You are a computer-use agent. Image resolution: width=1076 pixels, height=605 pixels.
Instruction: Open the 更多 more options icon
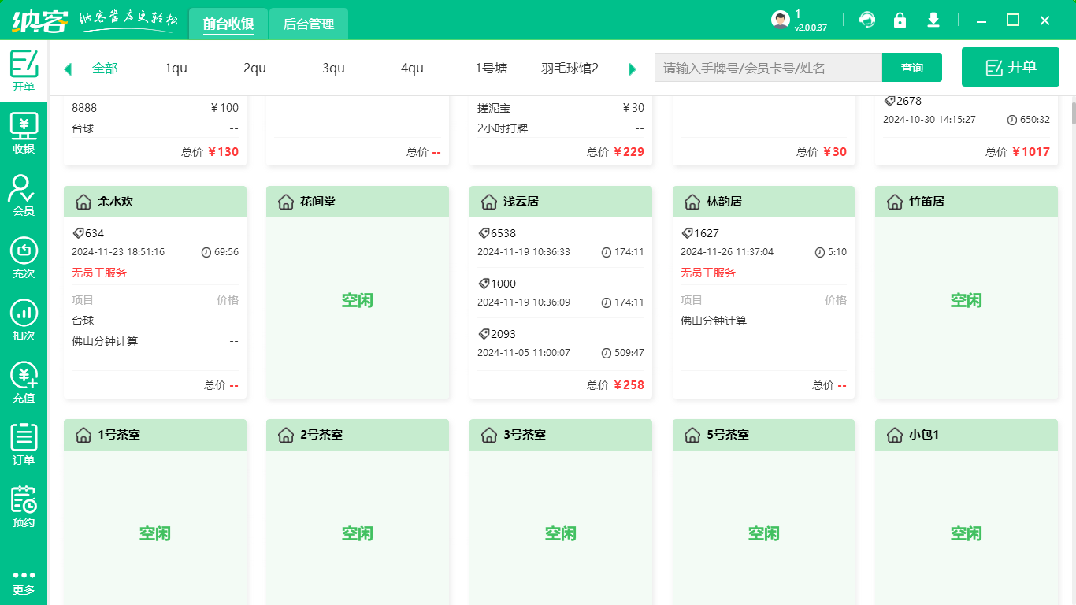pyautogui.click(x=24, y=579)
